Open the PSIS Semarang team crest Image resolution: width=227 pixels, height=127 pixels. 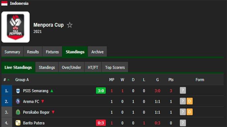(18, 91)
